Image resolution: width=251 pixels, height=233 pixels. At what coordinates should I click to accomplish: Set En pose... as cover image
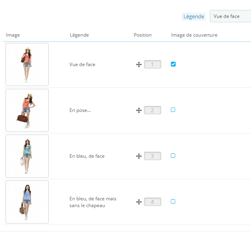173,110
